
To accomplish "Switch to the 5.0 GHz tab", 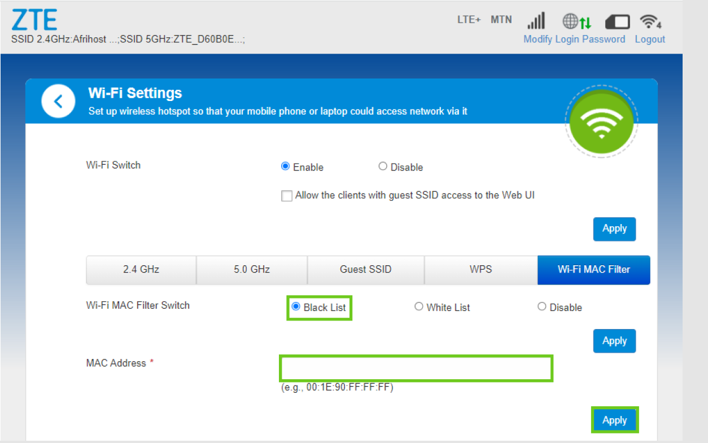I will click(251, 270).
